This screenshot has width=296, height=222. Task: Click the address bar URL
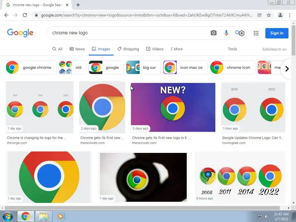click(x=147, y=15)
